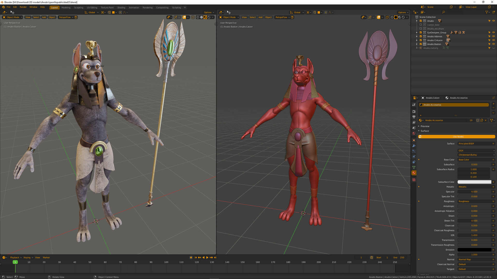497x279 pixels.
Task: Open the Texture Properties checkered icon
Action: point(414,180)
